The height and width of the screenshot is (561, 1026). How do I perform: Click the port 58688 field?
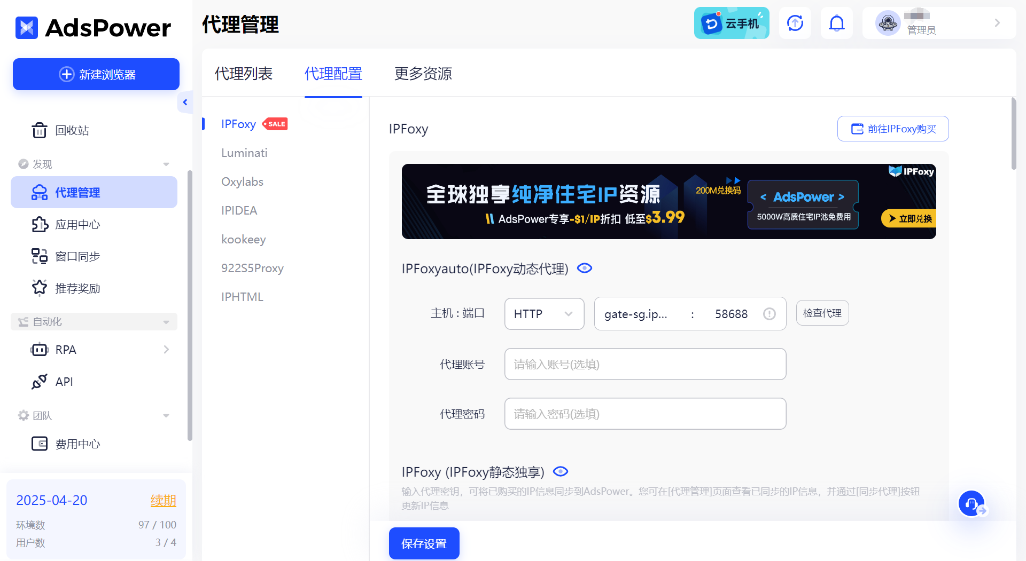tap(732, 314)
